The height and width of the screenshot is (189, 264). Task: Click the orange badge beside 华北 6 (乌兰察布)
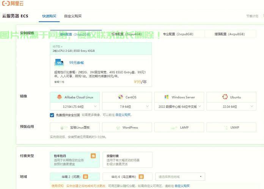[x=141, y=177]
